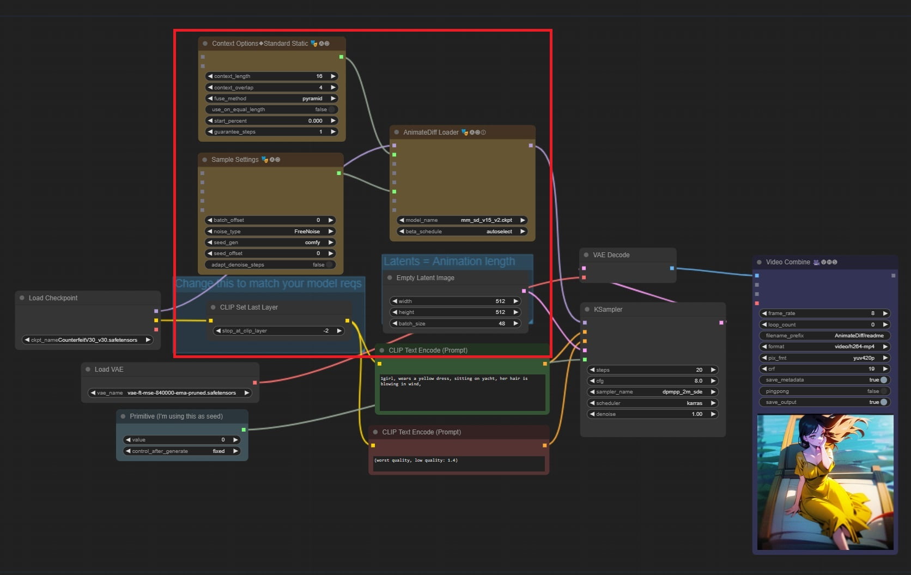Collapse the AnimateDiff Loader node title dot
The image size is (911, 575).
pos(396,132)
